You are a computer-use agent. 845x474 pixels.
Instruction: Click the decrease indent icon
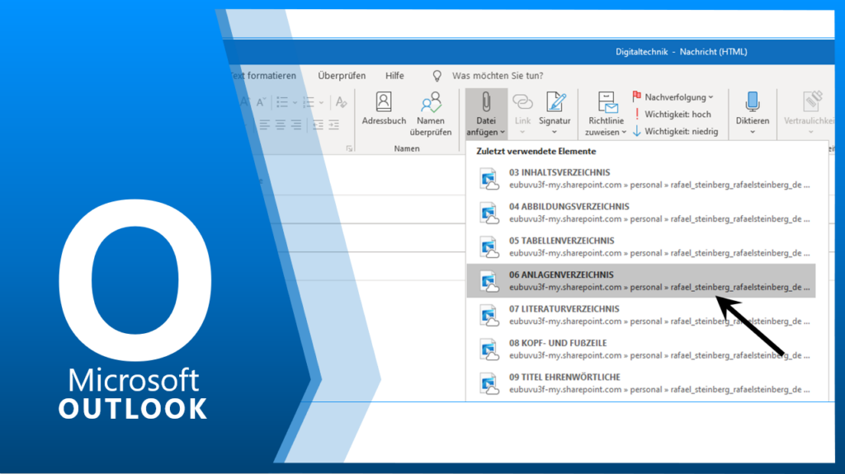tap(318, 125)
